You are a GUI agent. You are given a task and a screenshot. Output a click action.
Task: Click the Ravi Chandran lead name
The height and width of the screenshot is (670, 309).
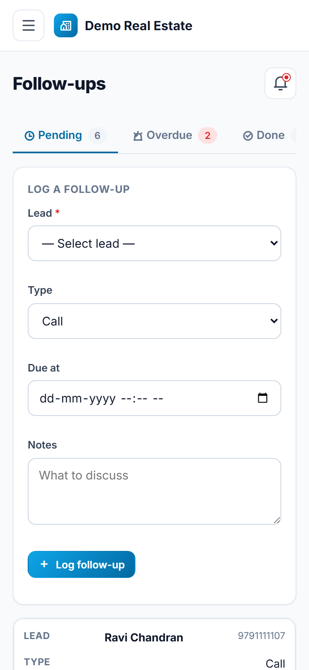[144, 637]
